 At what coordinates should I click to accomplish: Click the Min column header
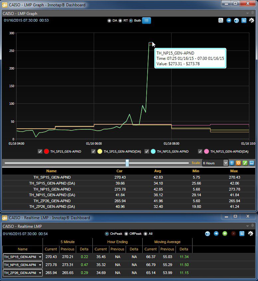(196, 171)
